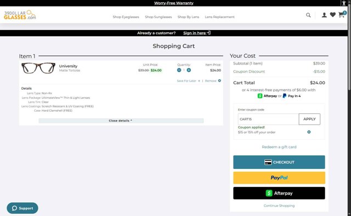Click the Worry-Free Warranty link
Screen dimensions: 351x216
174,3
